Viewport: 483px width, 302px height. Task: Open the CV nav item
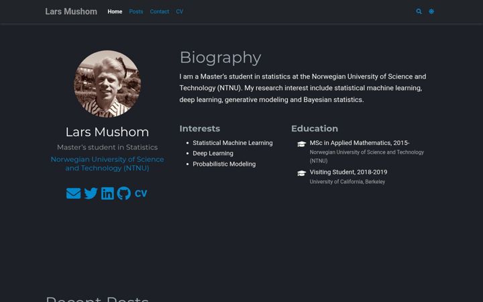pos(180,11)
